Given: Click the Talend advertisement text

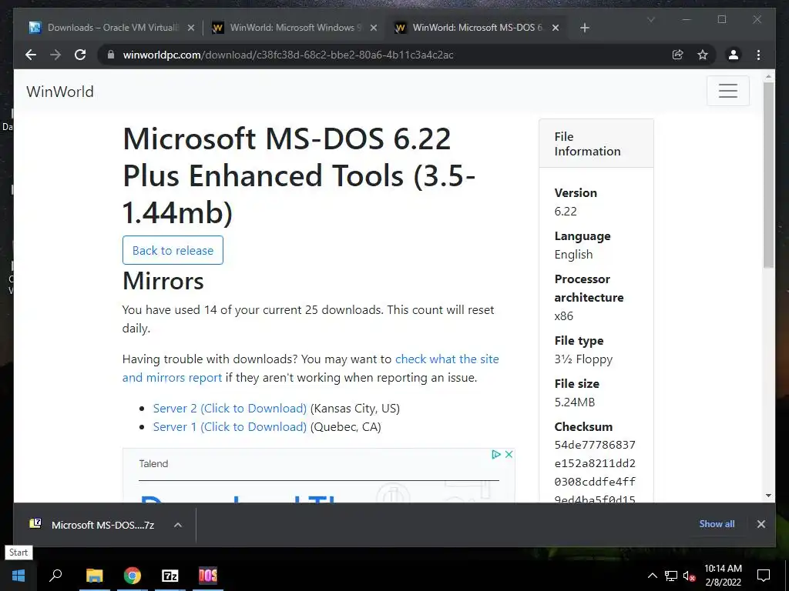Looking at the screenshot, I should pos(153,464).
